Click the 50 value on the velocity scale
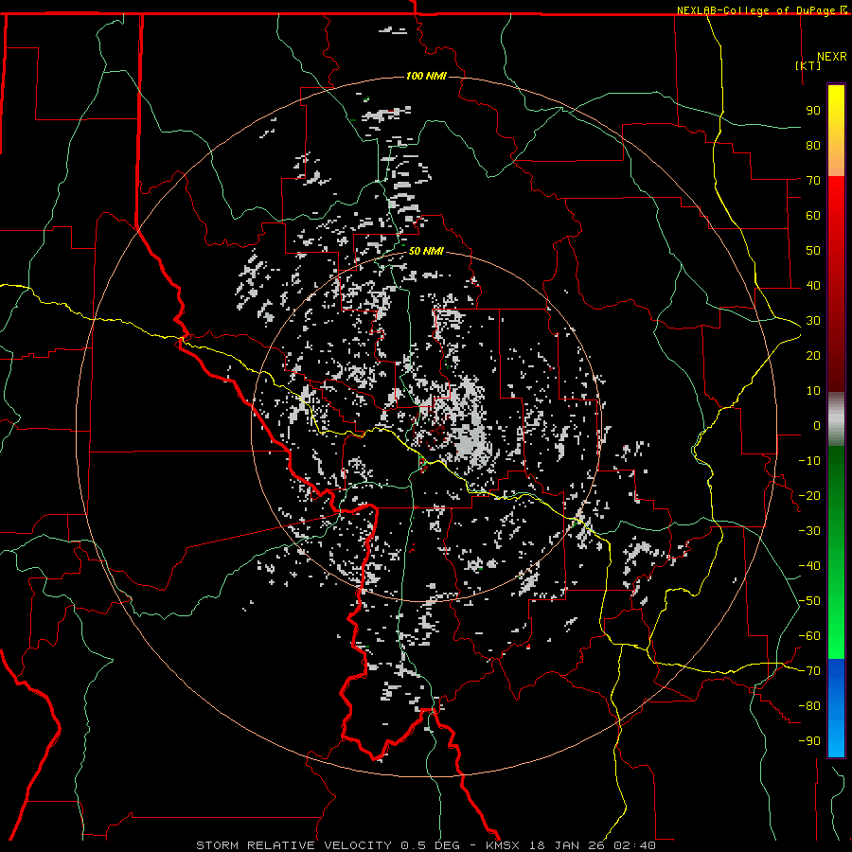Image resolution: width=852 pixels, height=852 pixels. pyautogui.click(x=813, y=251)
